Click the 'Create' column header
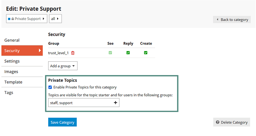The height and width of the screenshot is (136, 256). point(146,43)
